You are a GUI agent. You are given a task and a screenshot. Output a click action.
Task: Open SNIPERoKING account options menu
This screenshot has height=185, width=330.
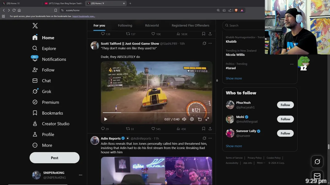point(80,175)
